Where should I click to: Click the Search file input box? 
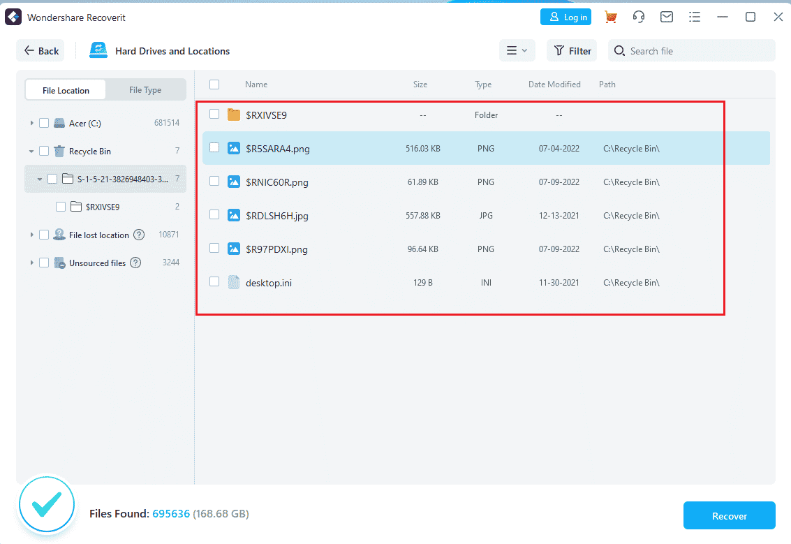click(691, 50)
